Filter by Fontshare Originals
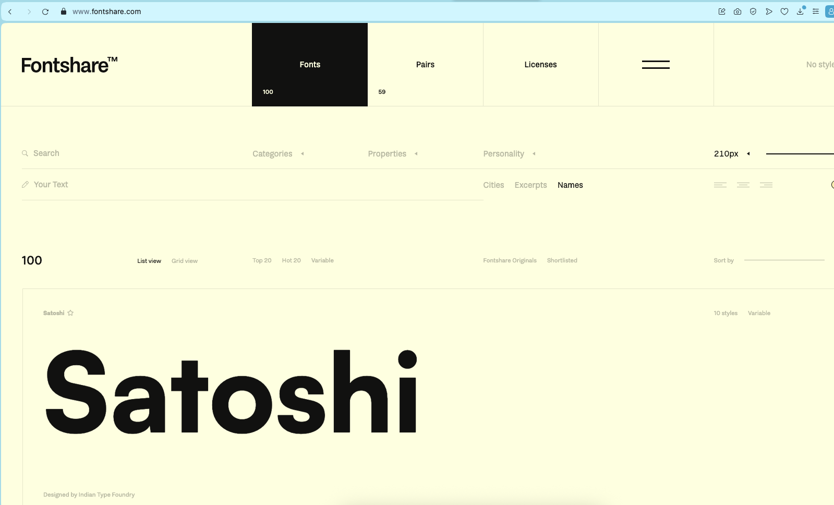 point(510,260)
